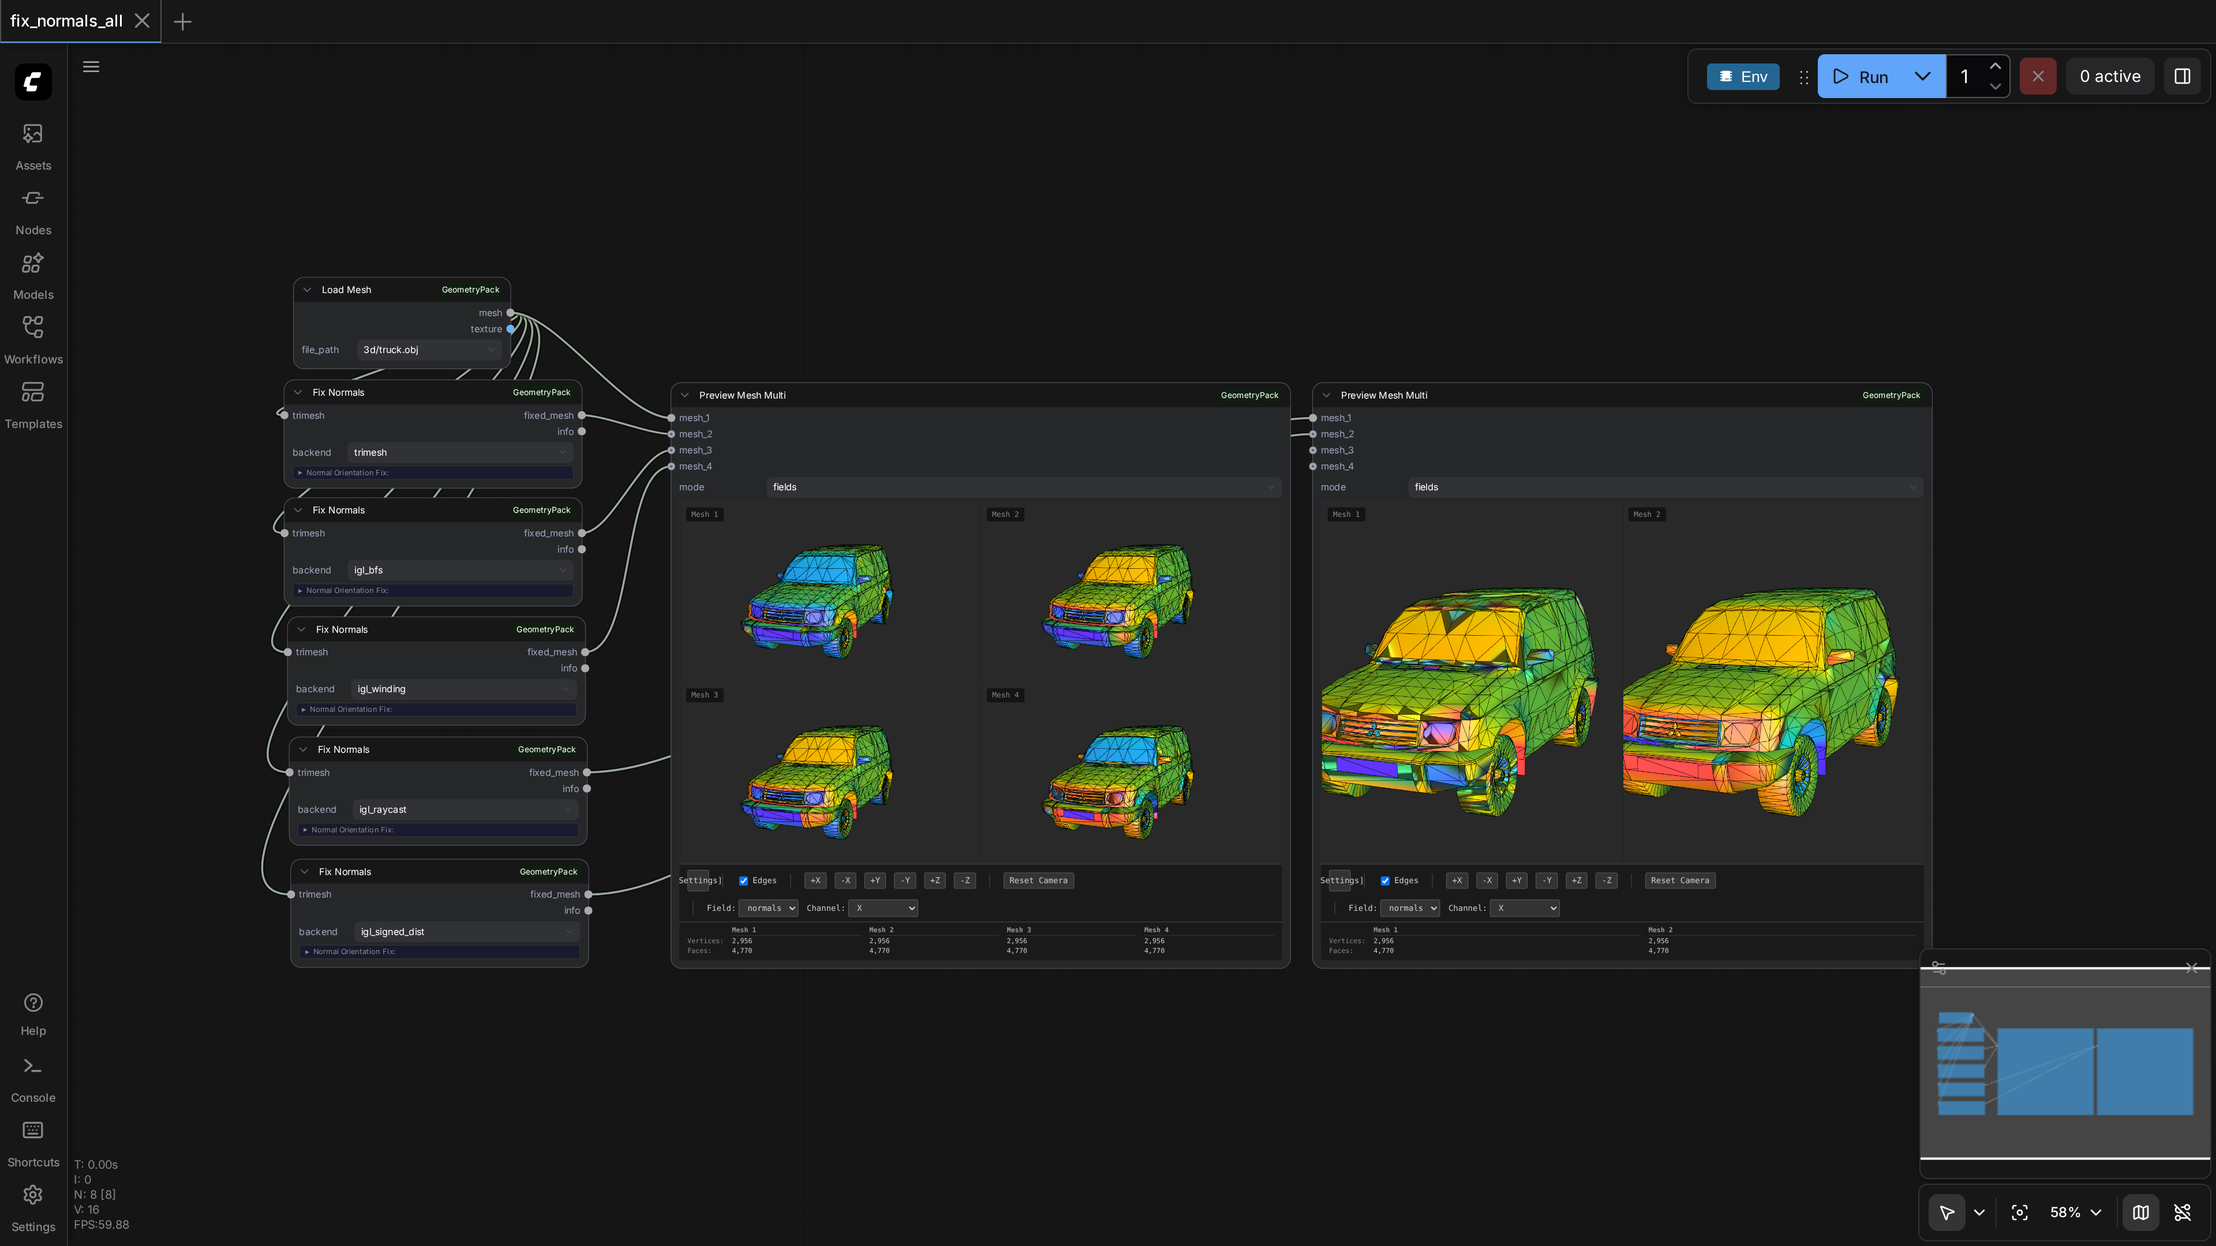The width and height of the screenshot is (2216, 1246).
Task: Click the minimap overview area
Action: 2065,1064
